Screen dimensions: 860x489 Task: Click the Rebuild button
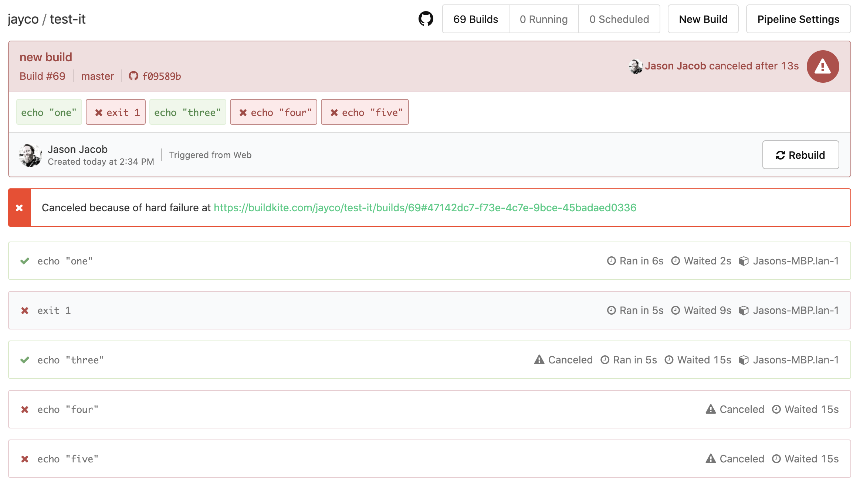[x=800, y=155]
